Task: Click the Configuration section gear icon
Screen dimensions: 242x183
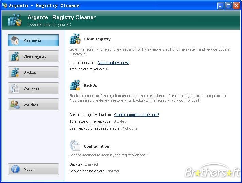Action: 75,146
